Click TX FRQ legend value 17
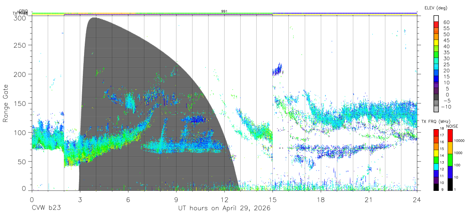The height and width of the screenshot is (216, 469). pos(442,136)
